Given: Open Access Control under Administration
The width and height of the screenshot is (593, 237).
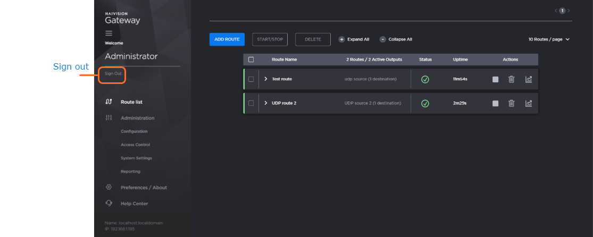Looking at the screenshot, I should [x=135, y=145].
